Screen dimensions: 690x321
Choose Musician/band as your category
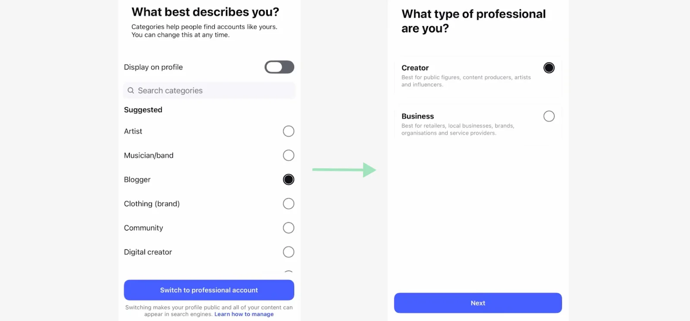click(289, 155)
